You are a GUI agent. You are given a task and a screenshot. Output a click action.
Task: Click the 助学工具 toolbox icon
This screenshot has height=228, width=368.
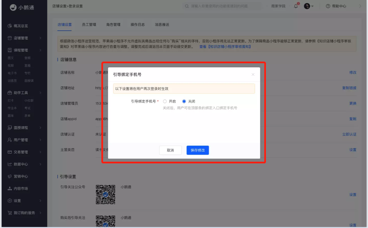tap(9, 93)
